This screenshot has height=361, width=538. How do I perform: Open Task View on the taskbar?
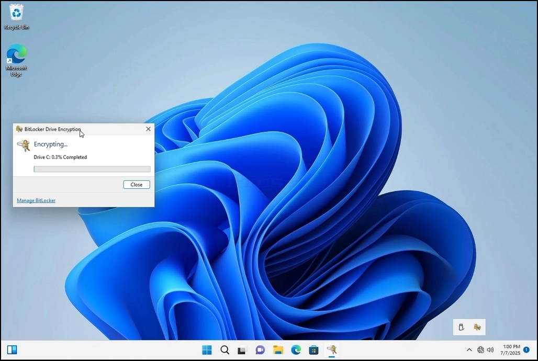point(242,349)
